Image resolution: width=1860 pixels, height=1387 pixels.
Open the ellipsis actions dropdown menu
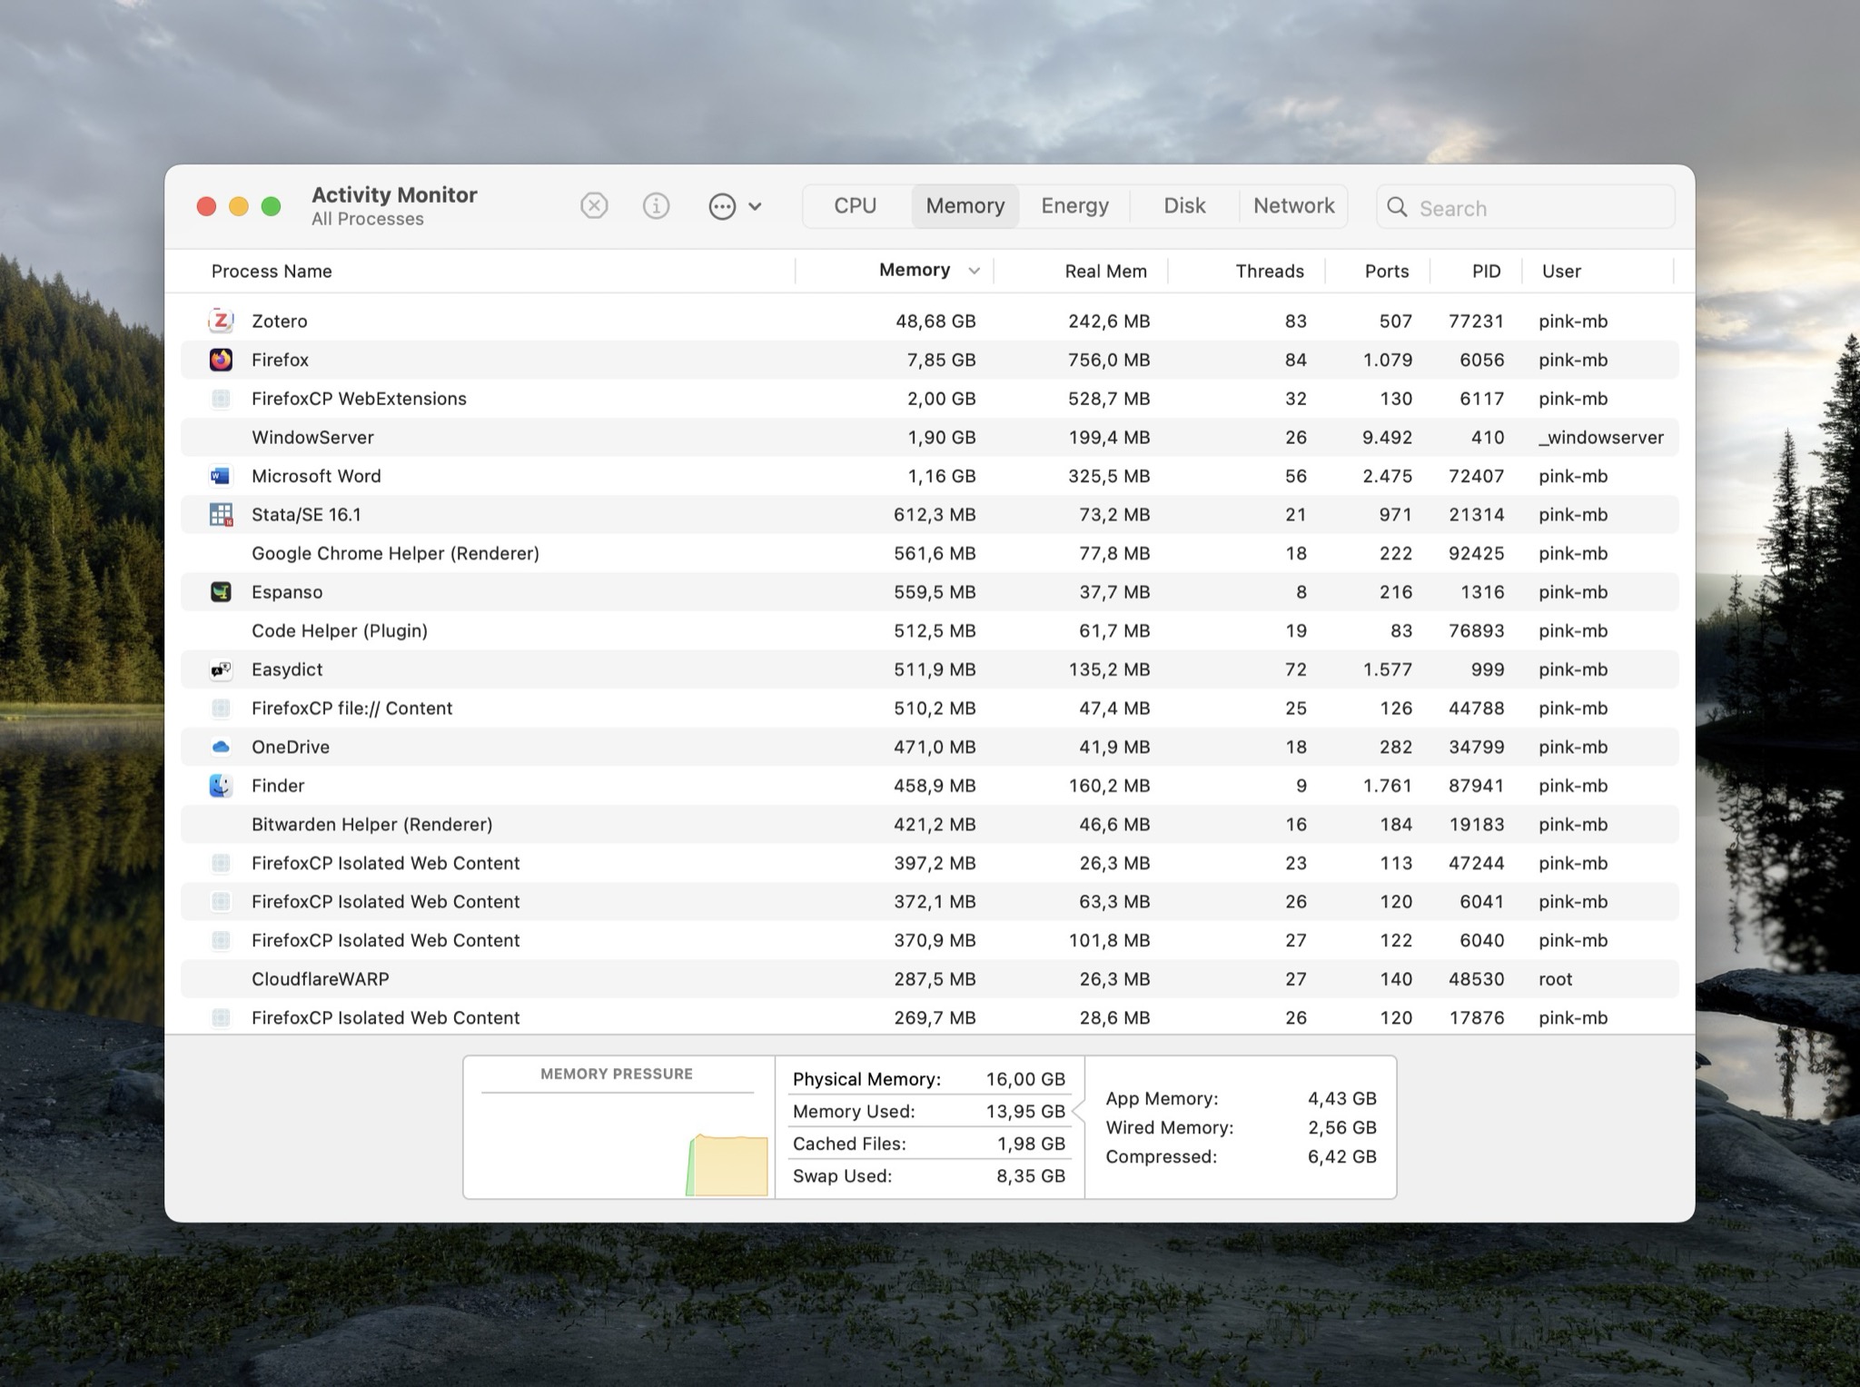tap(722, 206)
